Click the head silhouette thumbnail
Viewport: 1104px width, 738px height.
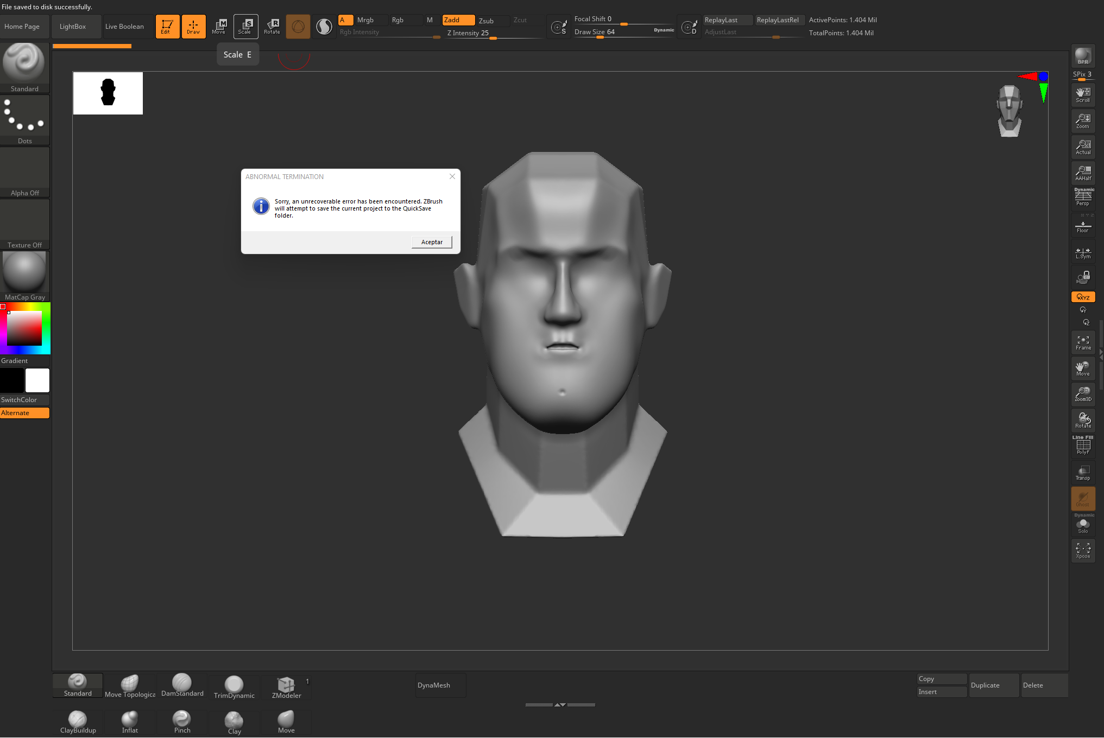coord(108,93)
